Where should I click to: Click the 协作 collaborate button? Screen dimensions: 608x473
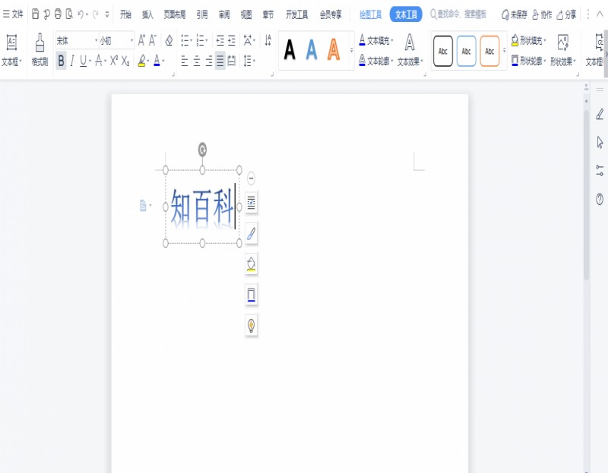[x=542, y=14]
